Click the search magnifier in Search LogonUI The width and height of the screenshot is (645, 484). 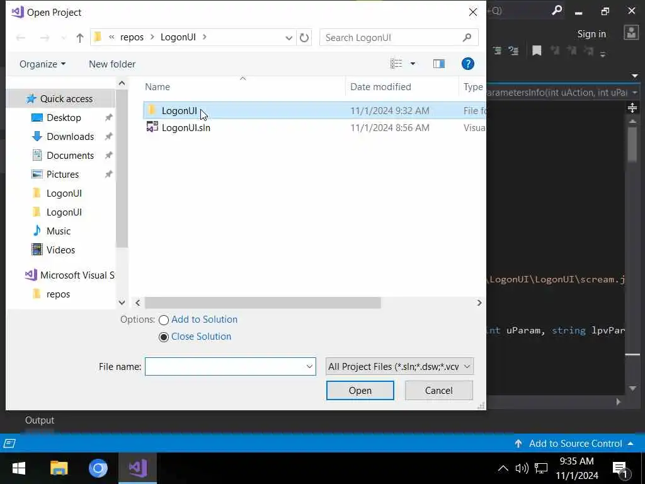point(467,37)
